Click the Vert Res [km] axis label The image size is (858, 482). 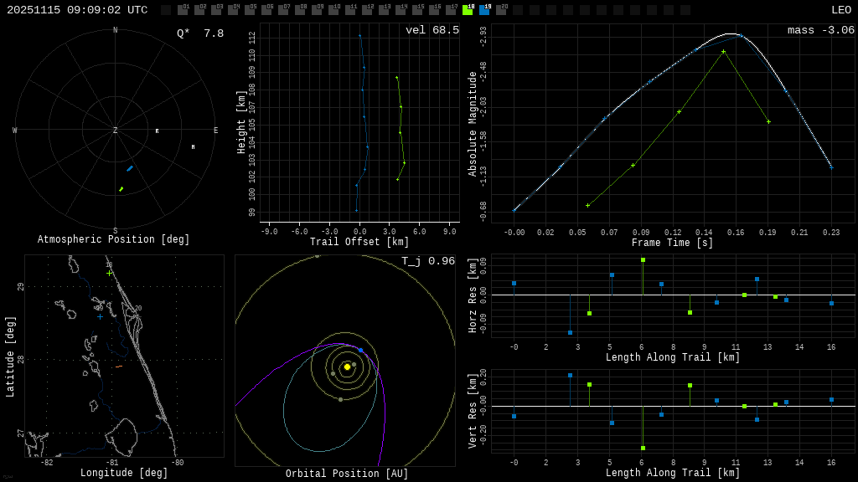tap(473, 411)
